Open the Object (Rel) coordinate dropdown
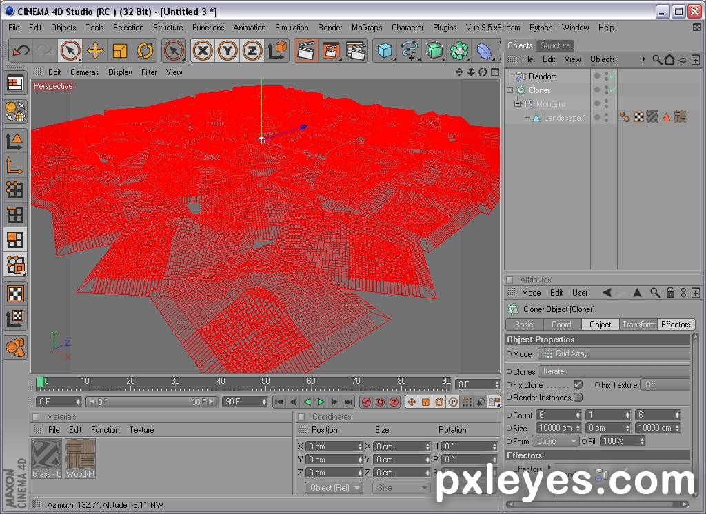 point(334,487)
